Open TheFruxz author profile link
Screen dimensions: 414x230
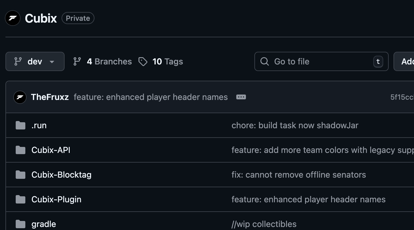pyautogui.click(x=50, y=97)
